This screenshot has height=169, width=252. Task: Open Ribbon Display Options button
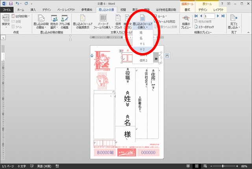(x=229, y=4)
